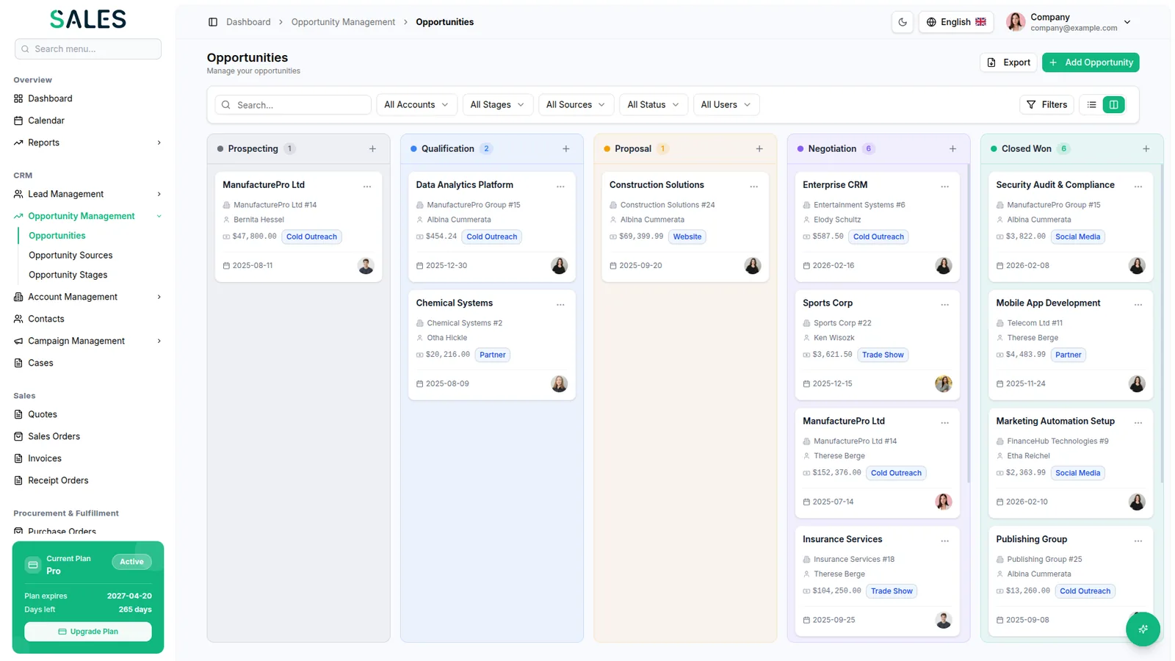1175x661 pixels.
Task: Open the Company account menu
Action: pos(1069,22)
